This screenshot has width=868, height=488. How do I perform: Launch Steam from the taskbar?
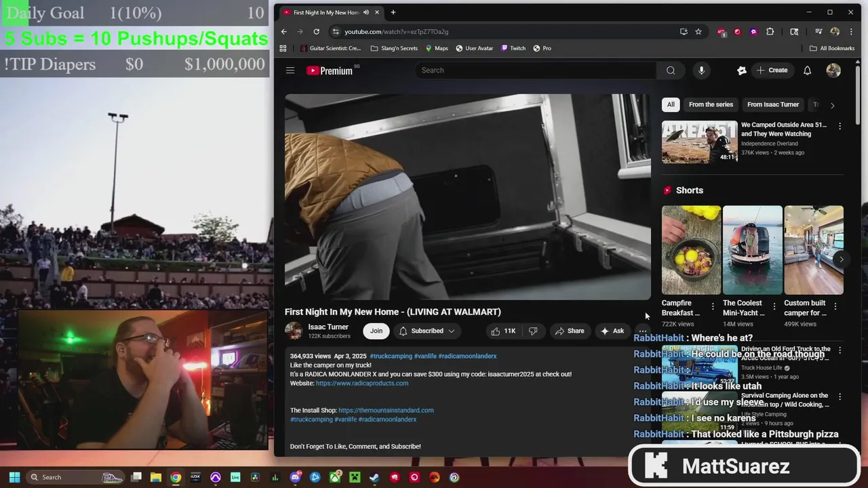(x=374, y=477)
